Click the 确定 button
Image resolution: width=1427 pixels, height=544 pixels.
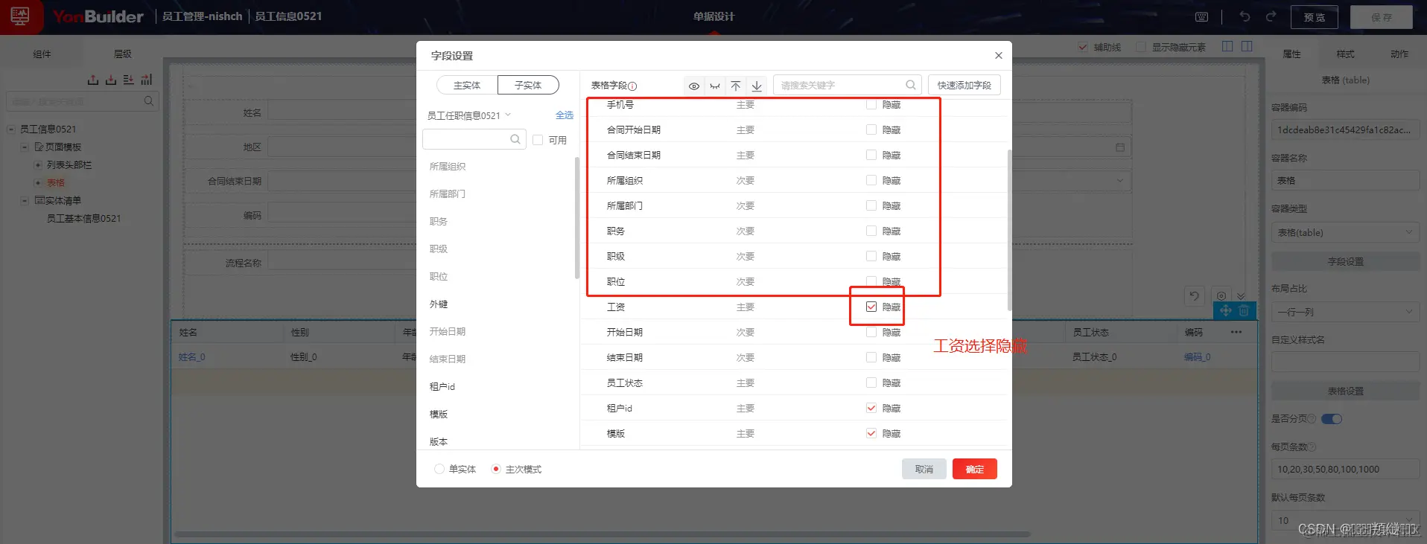pyautogui.click(x=974, y=469)
